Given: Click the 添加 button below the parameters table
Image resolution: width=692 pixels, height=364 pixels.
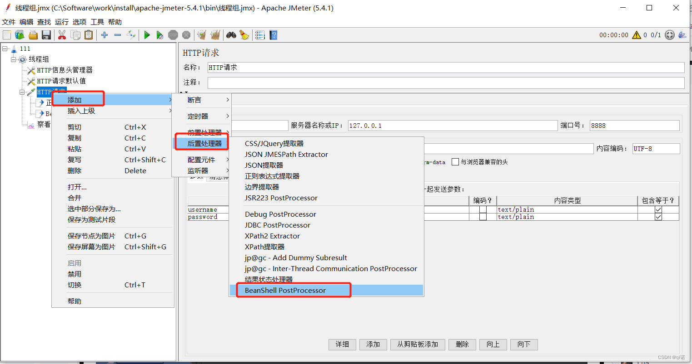Looking at the screenshot, I should pos(373,345).
